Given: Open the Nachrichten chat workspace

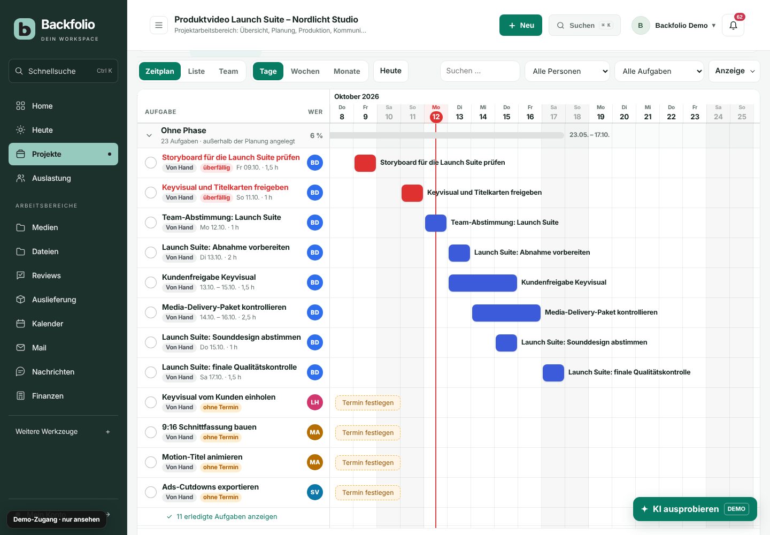Looking at the screenshot, I should 63,372.
